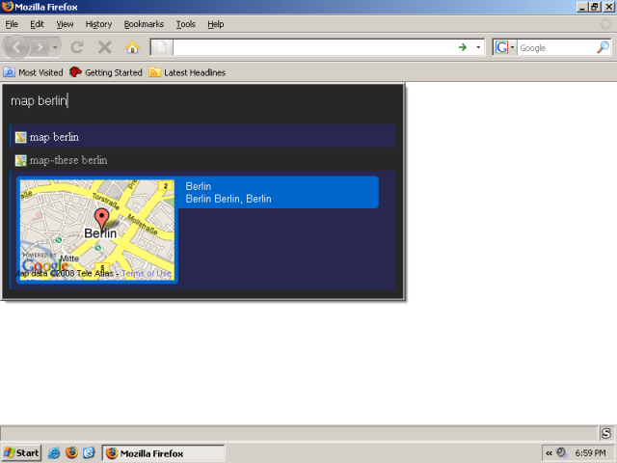Click the Berlin map preview thumbnail
617x463 pixels.
[x=97, y=230]
